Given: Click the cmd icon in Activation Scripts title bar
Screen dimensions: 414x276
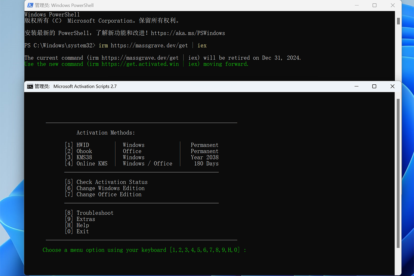Looking at the screenshot, I should [x=30, y=86].
